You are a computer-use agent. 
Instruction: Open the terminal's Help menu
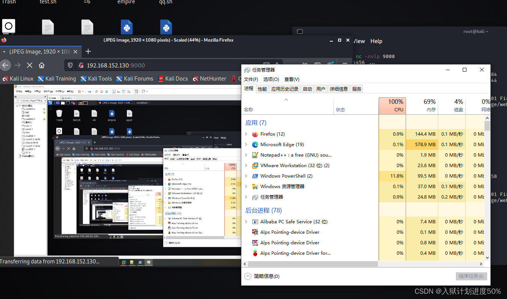tap(376, 41)
